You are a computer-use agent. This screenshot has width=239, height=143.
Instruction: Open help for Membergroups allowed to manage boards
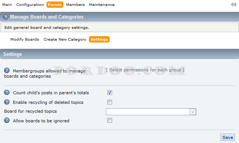pos(7,71)
